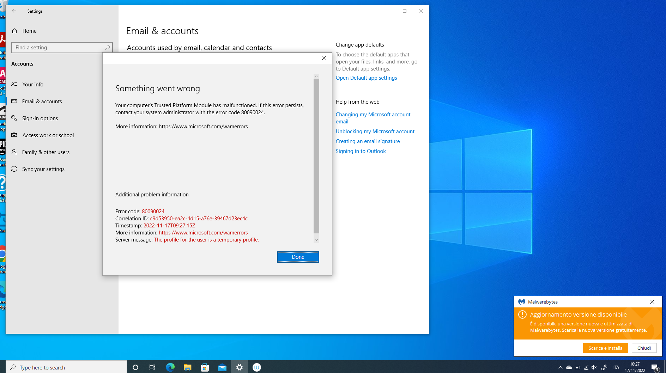Open Your info section
This screenshot has height=373, width=666.
pyautogui.click(x=33, y=85)
